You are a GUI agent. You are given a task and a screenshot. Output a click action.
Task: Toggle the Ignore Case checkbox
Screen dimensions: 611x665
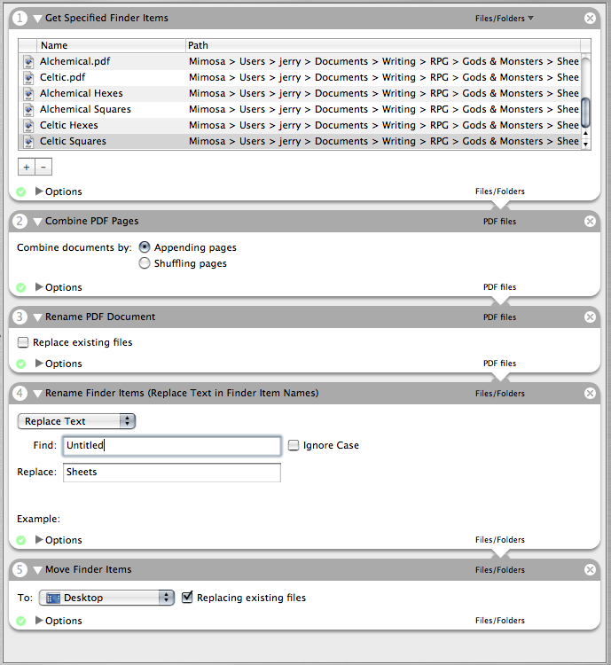(x=294, y=445)
